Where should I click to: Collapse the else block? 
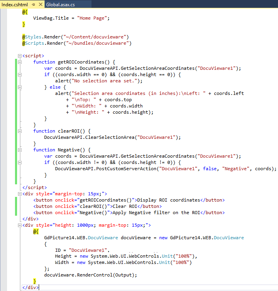pyautogui.click(x=20, y=87)
